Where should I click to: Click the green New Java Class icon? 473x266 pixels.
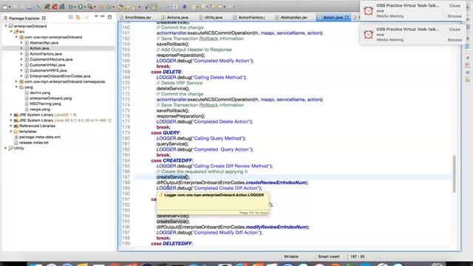[x=109, y=7]
